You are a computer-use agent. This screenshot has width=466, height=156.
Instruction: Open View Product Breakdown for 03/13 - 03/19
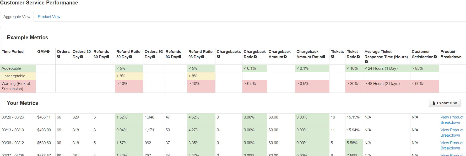[x=452, y=133]
